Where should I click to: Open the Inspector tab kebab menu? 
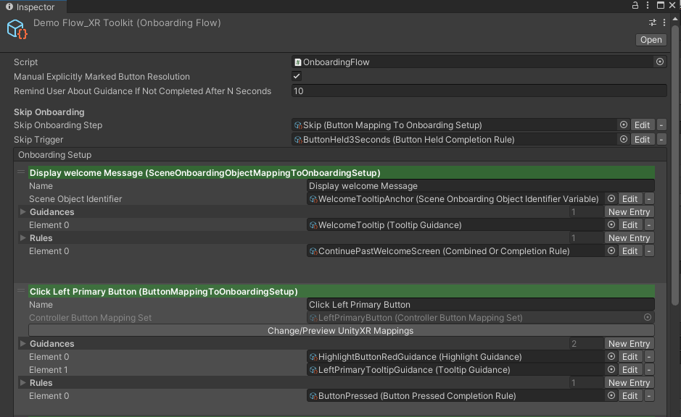[648, 5]
